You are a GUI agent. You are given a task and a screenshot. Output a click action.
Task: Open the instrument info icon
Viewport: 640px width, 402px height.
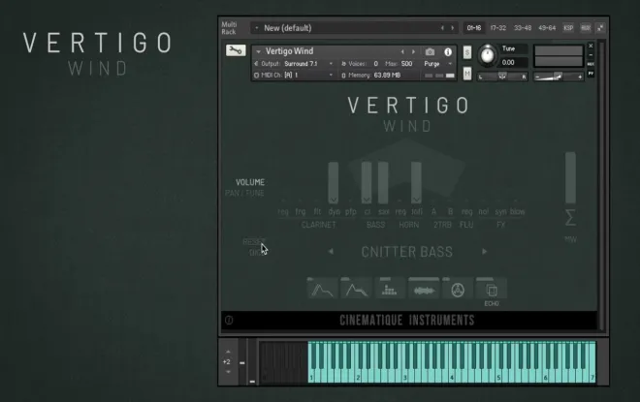448,51
